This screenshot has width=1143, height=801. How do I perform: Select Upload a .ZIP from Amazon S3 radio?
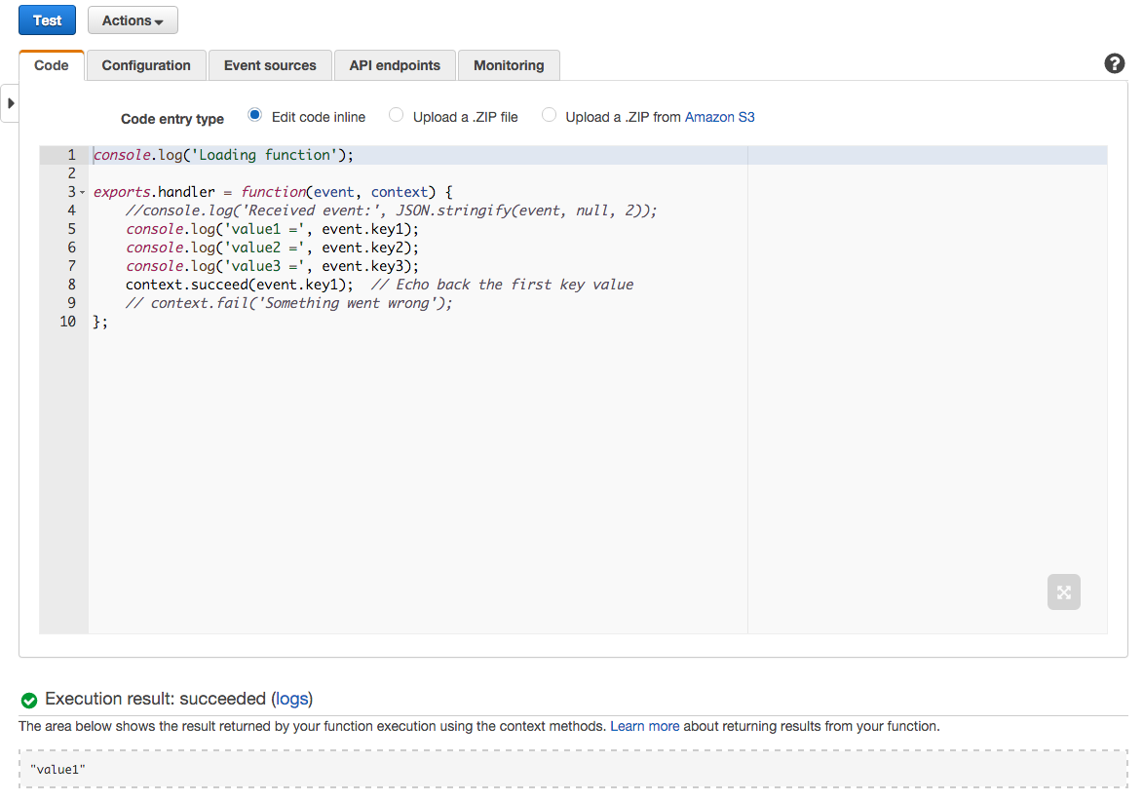[549, 115]
